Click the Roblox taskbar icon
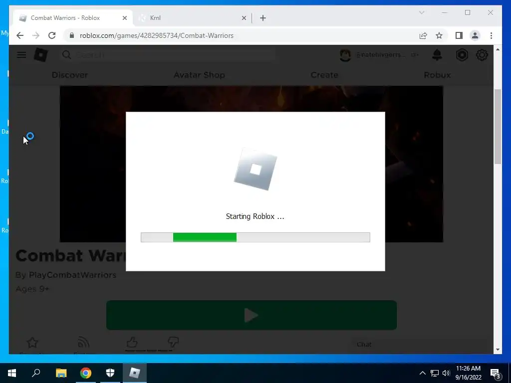Viewport: 511px width, 383px height. (135, 373)
